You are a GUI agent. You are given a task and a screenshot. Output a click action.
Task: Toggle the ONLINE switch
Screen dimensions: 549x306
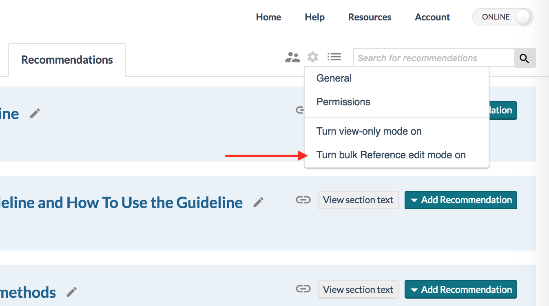click(503, 17)
